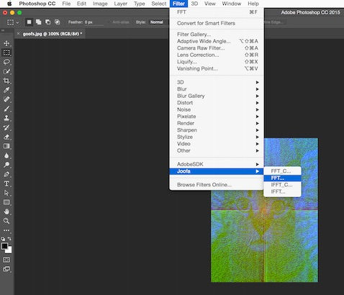The image size is (344, 295).
Task: Toggle Quick Mask mode
Action: click(x=6, y=260)
